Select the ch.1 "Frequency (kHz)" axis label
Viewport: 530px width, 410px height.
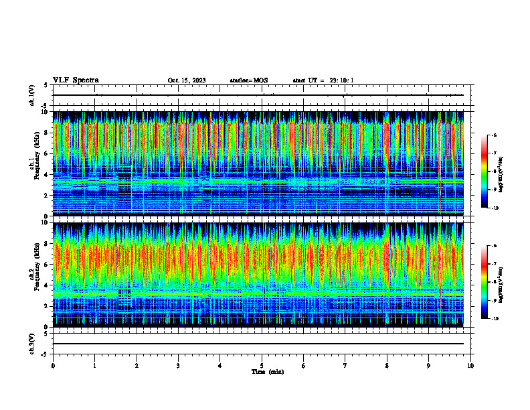point(37,155)
